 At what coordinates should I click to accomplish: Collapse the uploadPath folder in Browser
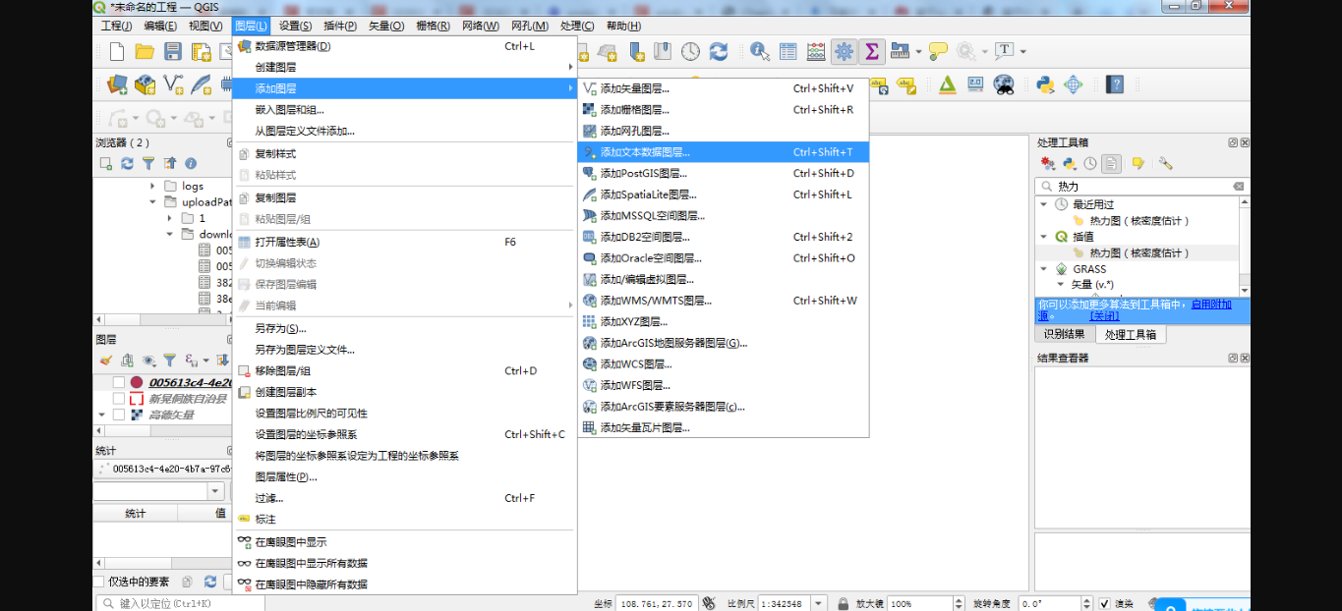152,202
